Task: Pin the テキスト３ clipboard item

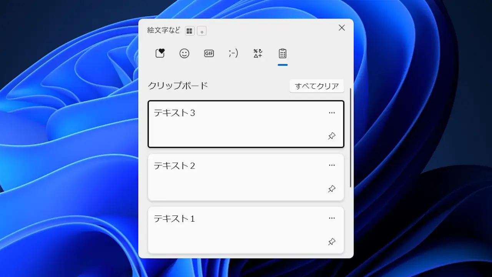Action: tap(332, 136)
